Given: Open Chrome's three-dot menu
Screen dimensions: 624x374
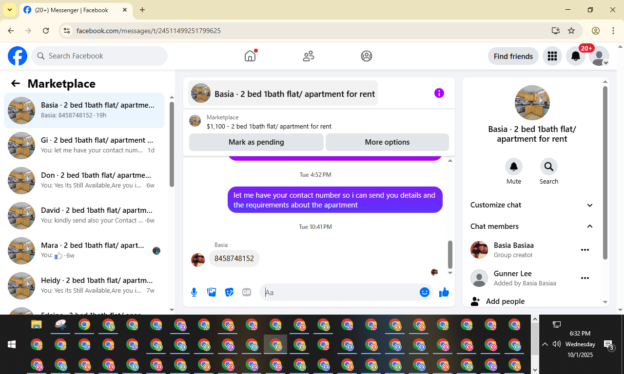Looking at the screenshot, I should [613, 31].
